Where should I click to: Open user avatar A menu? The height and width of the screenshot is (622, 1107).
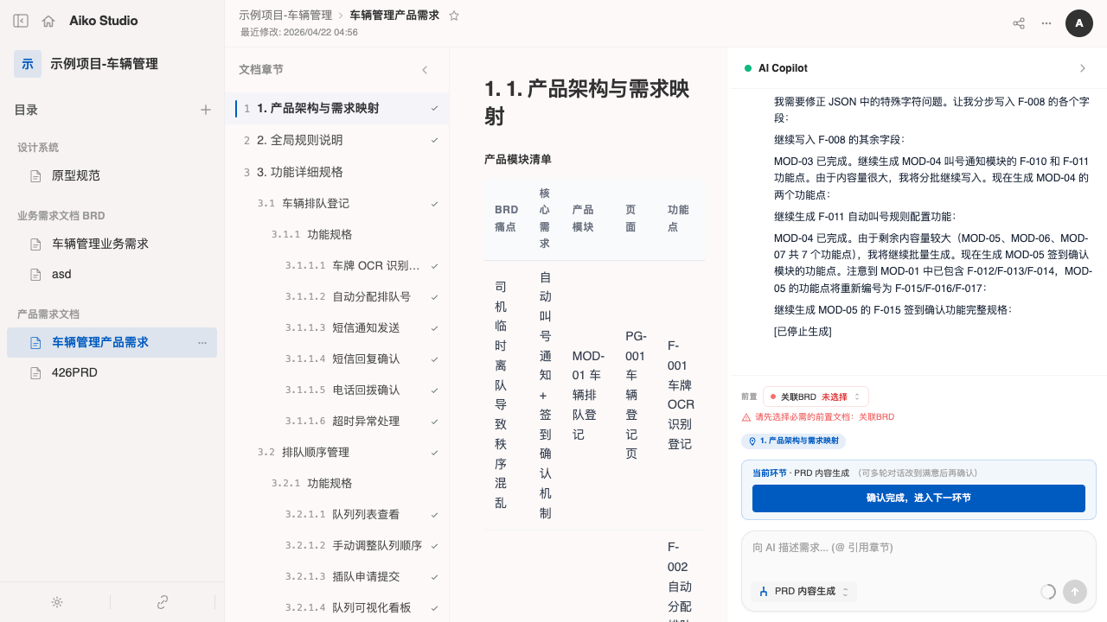[x=1079, y=23]
